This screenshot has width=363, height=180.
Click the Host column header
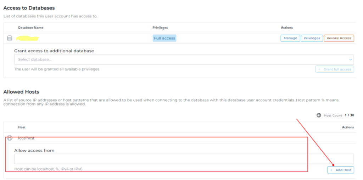click(22, 127)
